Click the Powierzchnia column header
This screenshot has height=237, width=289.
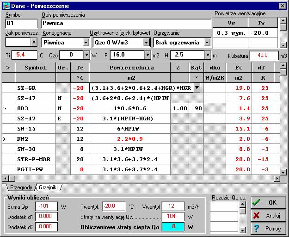[x=130, y=68]
